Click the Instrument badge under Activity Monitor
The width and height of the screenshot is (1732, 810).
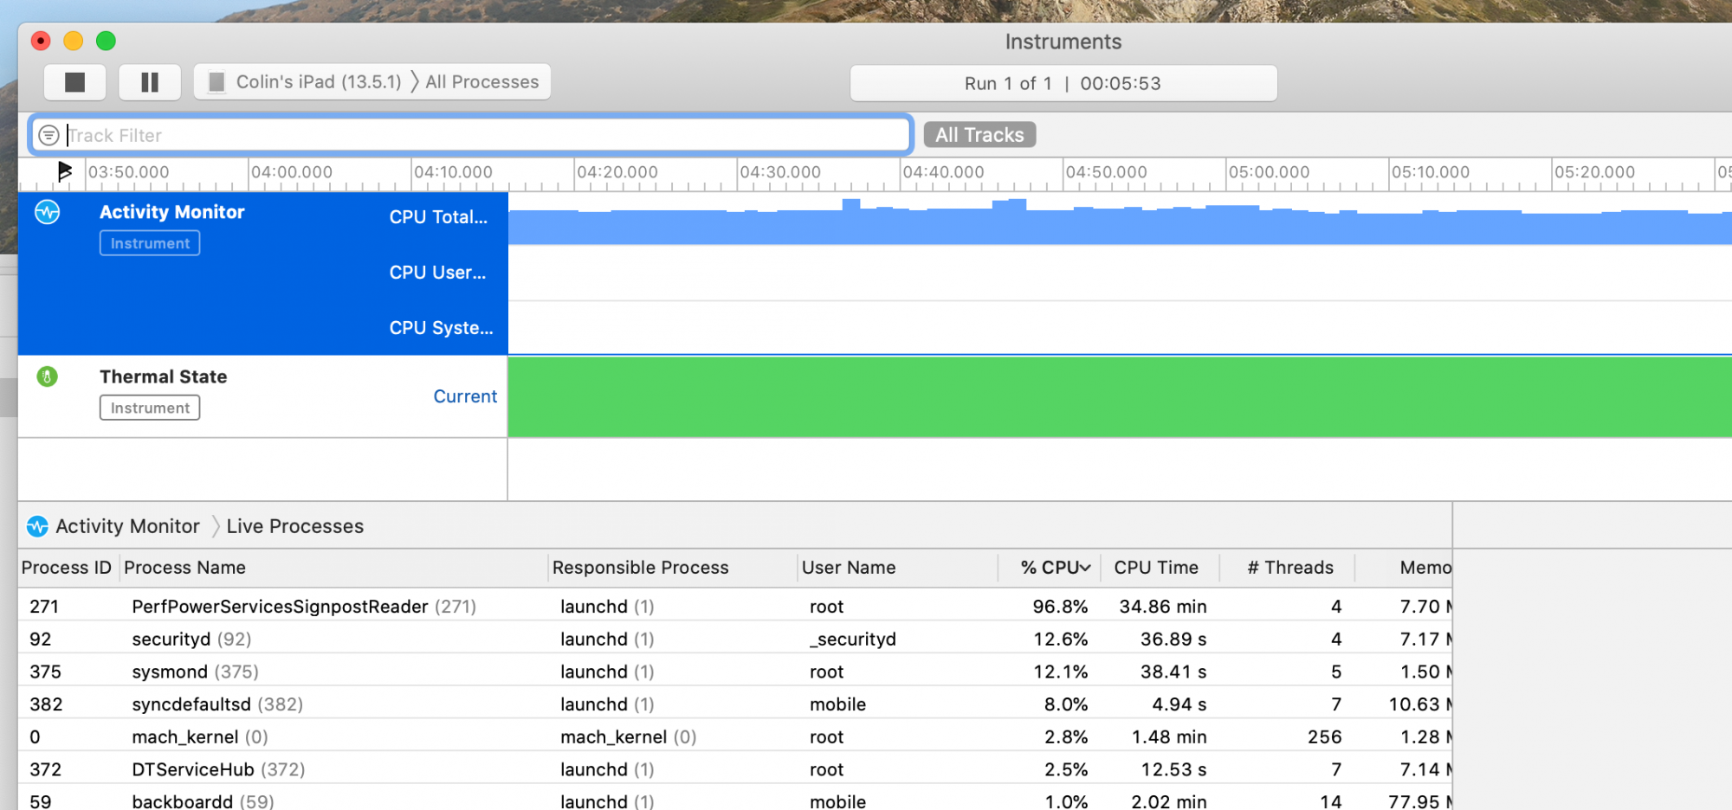coord(150,243)
